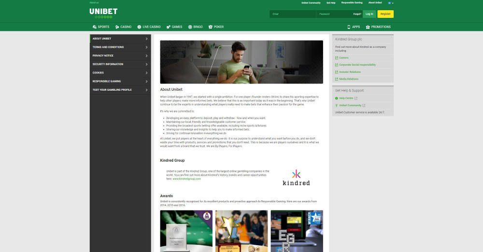The image size is (483, 252).
Task: Click the Casino chips icon
Action: [x=117, y=27]
